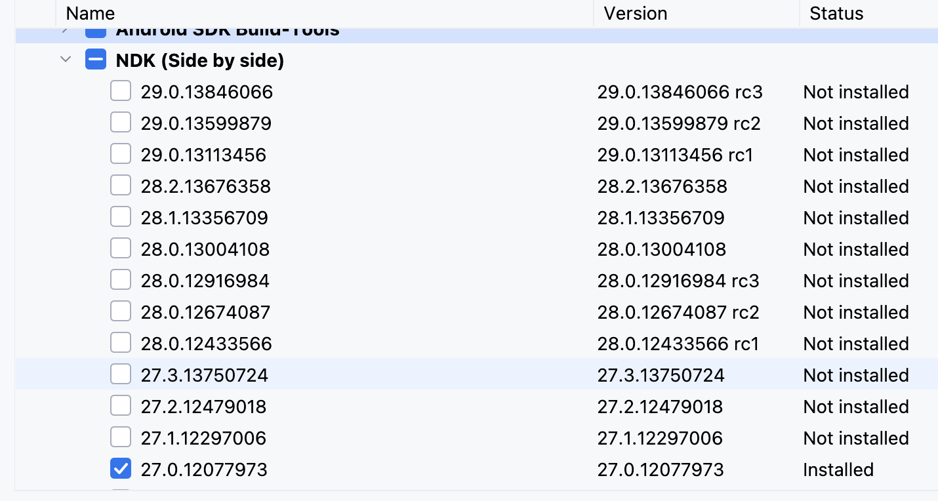Click the 29.0.13599879 name label
The width and height of the screenshot is (938, 501).
206,123
